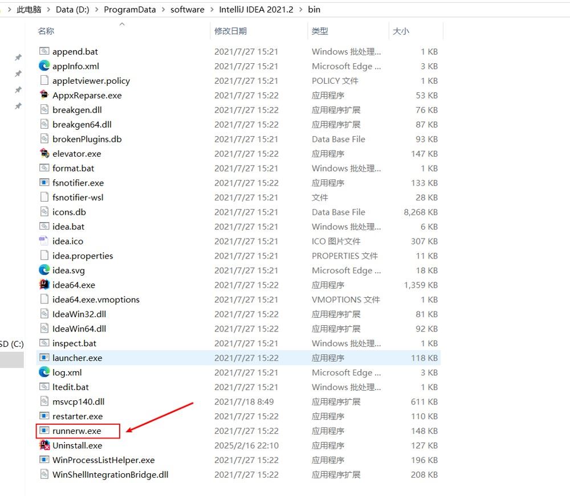The image size is (570, 496).
Task: Open the ProgramData breadcrumb folder
Action: pyautogui.click(x=130, y=10)
